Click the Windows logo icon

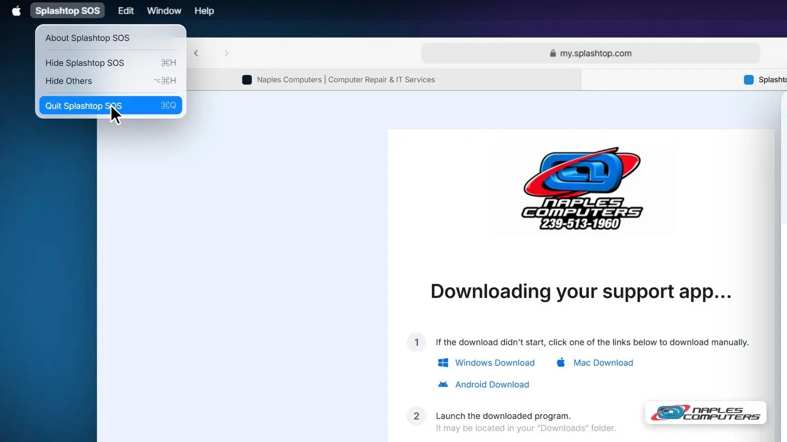coord(443,363)
